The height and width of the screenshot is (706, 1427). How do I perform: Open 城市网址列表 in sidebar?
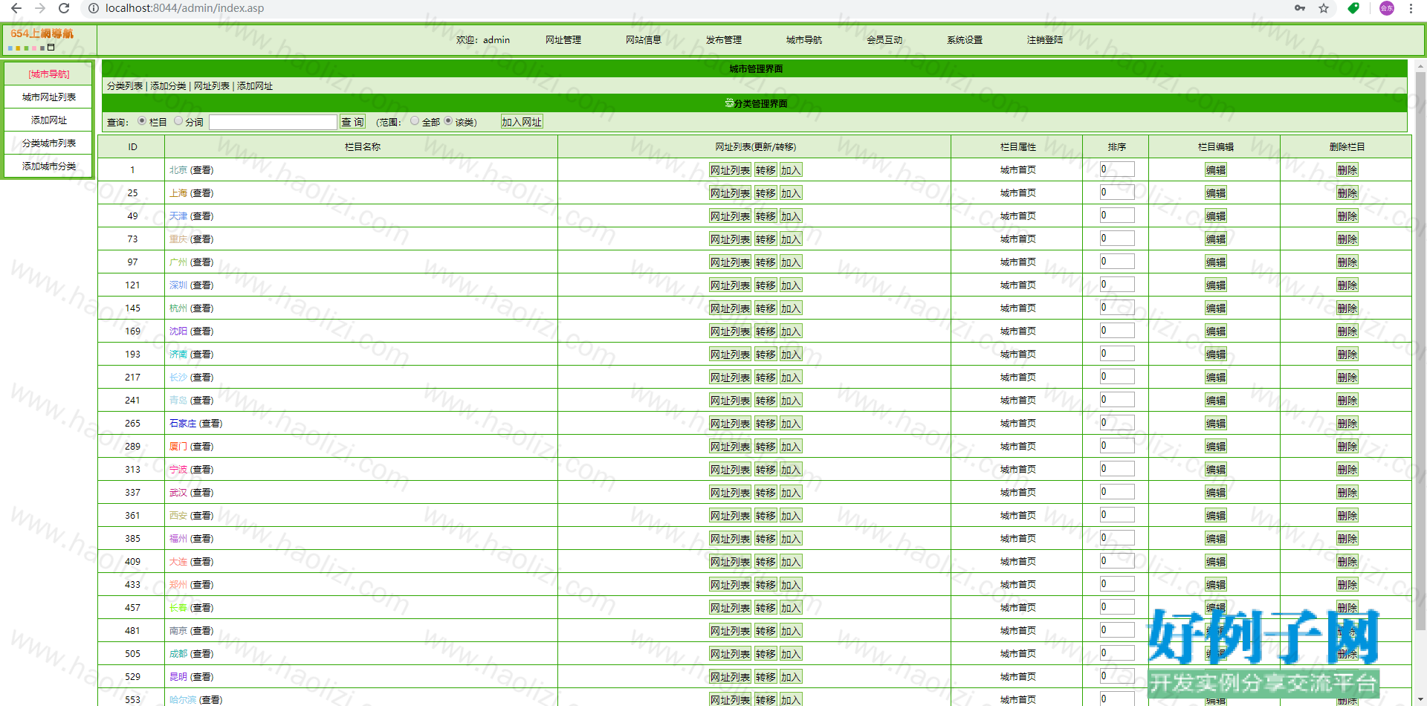[49, 97]
